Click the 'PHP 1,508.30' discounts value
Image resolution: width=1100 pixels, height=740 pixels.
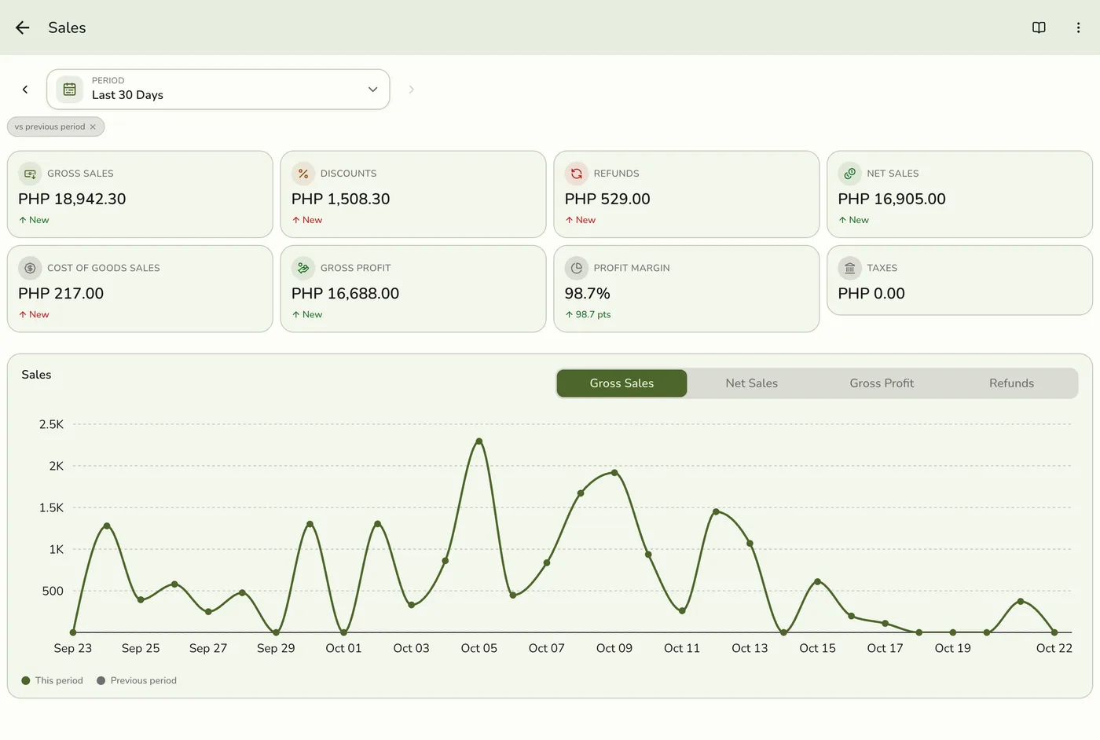tap(341, 200)
